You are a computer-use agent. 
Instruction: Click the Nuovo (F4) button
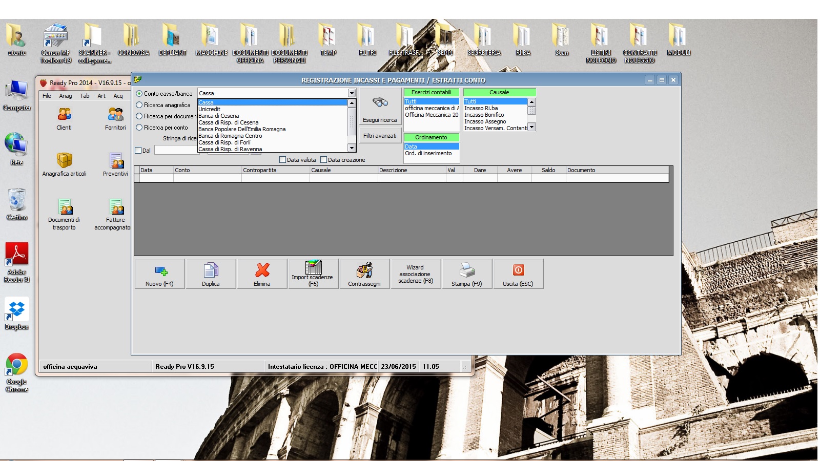[x=159, y=274]
